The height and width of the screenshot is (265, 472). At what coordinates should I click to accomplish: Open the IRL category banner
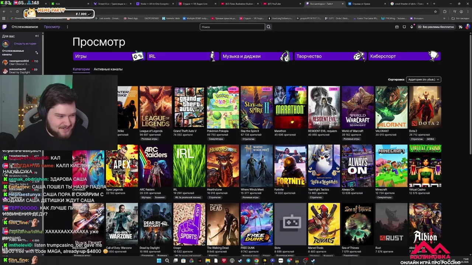point(183,56)
